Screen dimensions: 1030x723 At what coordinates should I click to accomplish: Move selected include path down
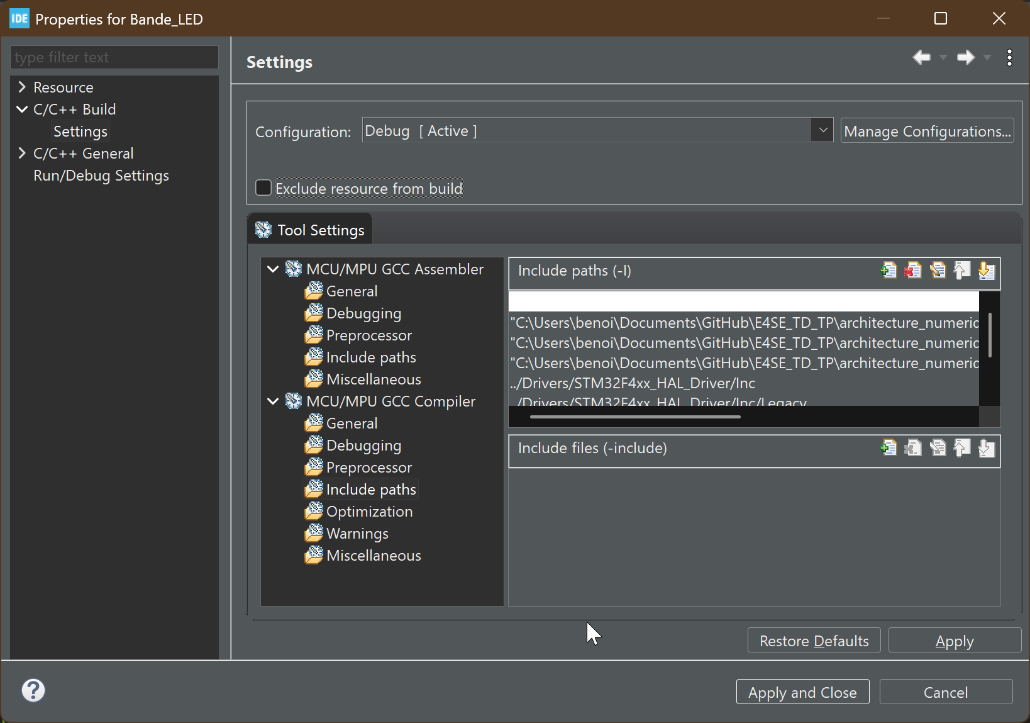pyautogui.click(x=987, y=271)
